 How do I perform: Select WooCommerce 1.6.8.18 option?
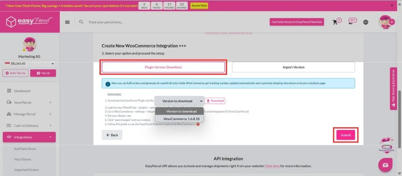[179, 119]
